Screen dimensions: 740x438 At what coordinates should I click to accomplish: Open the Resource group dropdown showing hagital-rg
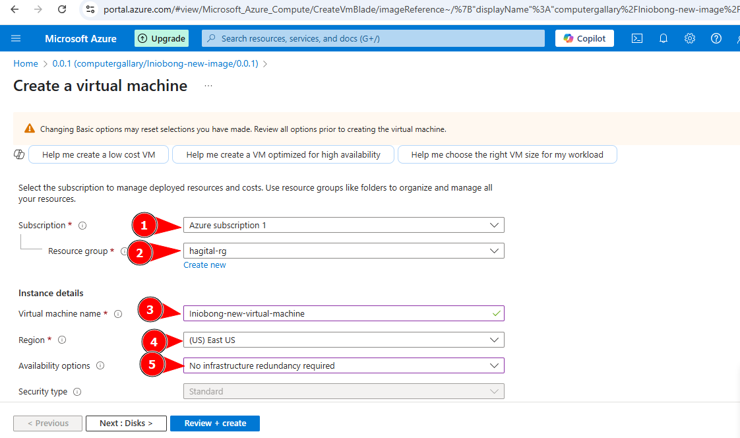[344, 251]
